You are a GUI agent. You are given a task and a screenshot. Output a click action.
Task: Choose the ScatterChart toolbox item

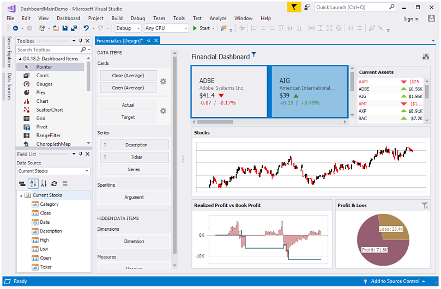pos(50,110)
